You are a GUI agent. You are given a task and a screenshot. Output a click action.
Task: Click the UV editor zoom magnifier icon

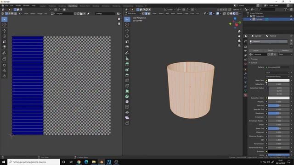(119, 19)
